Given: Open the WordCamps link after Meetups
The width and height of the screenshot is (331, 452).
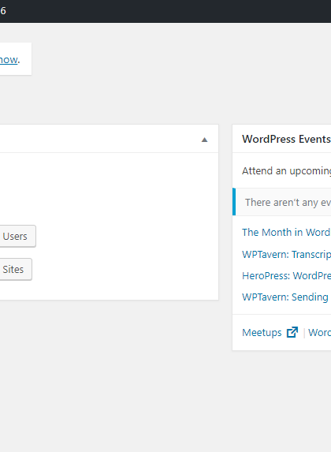Looking at the screenshot, I should click(319, 333).
